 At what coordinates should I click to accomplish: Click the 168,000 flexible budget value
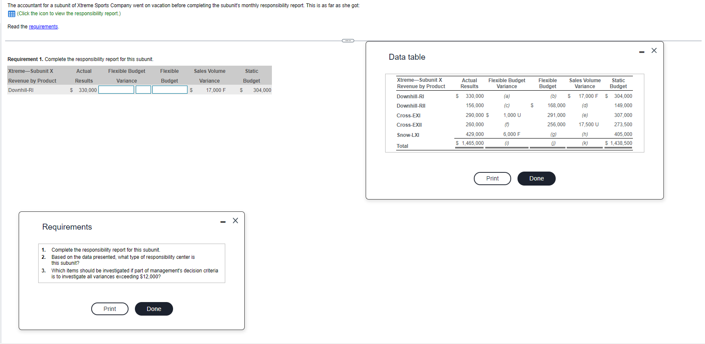tap(557, 105)
